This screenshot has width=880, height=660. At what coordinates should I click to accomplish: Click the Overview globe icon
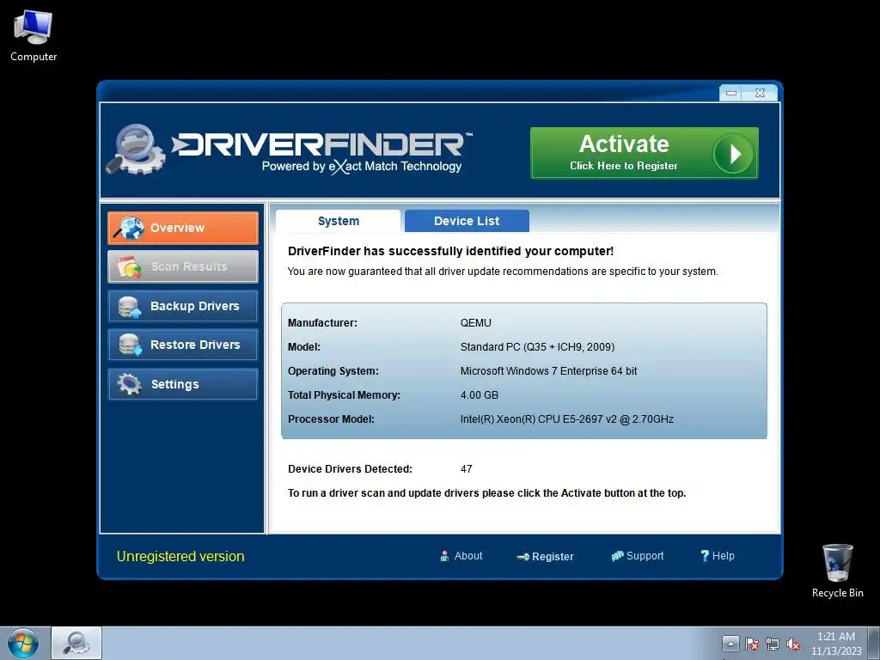[x=130, y=228]
